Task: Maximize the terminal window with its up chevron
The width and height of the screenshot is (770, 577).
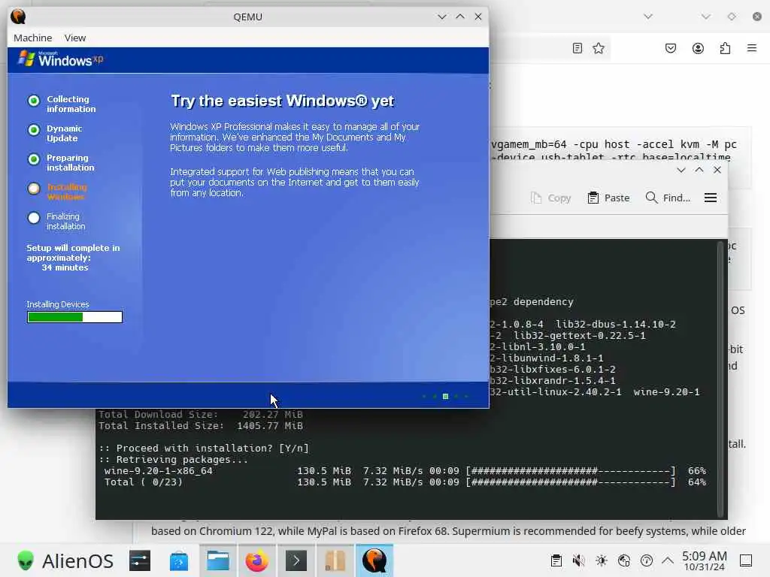Action: [699, 170]
